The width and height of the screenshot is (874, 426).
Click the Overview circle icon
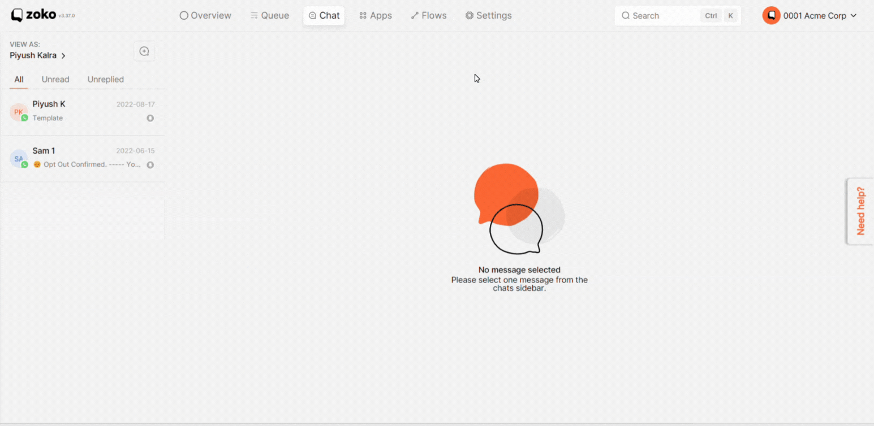coord(184,16)
